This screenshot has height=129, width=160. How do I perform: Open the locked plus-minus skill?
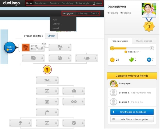(x=74, y=102)
